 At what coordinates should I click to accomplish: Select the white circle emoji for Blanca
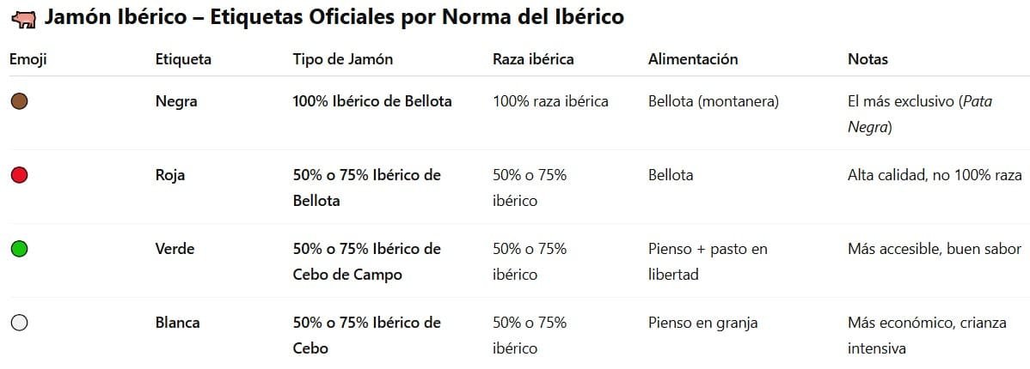[x=20, y=323]
